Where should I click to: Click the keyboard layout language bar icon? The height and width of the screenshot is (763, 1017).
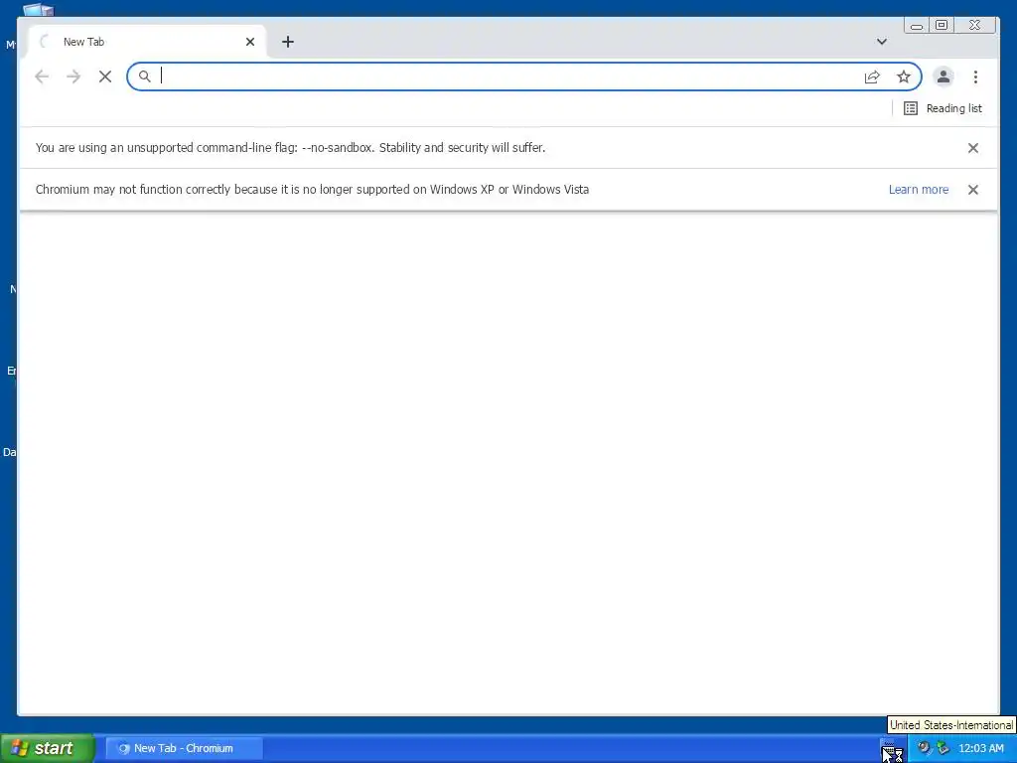889,748
